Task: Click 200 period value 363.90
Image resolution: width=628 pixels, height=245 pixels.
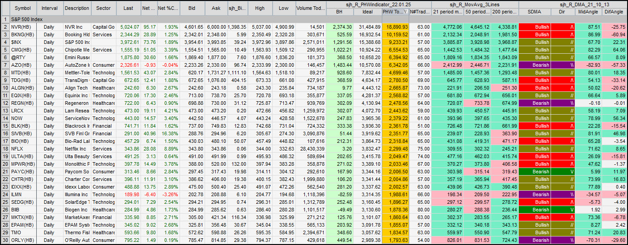Action: 504,133
